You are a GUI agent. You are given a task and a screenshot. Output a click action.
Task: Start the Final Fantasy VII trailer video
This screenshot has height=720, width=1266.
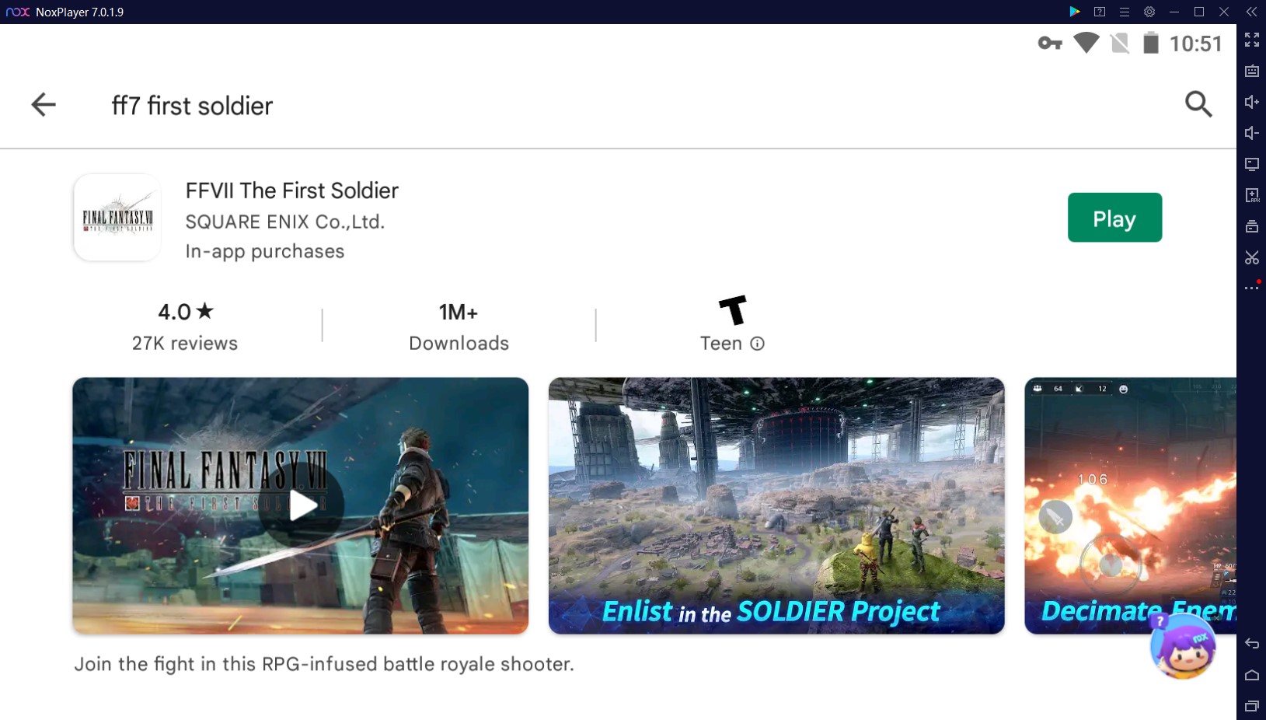[x=301, y=505]
